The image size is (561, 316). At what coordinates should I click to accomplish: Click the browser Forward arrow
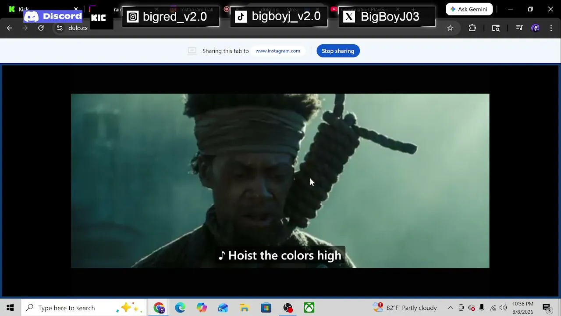tap(25, 28)
